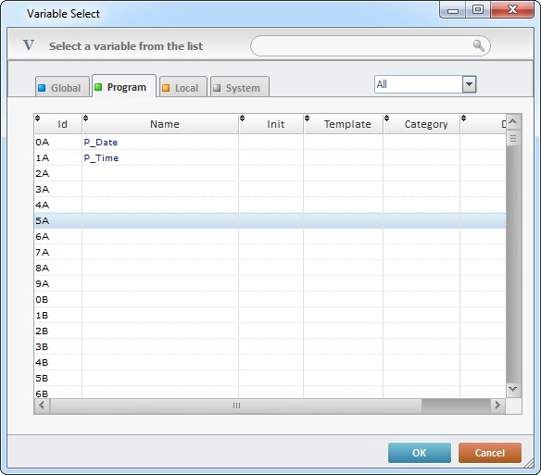Click the sort arrows on Template column

click(307, 119)
